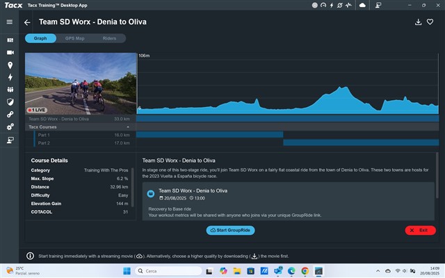
Task: Click the heart rate pulse icon in title bar
Action: (348, 5)
